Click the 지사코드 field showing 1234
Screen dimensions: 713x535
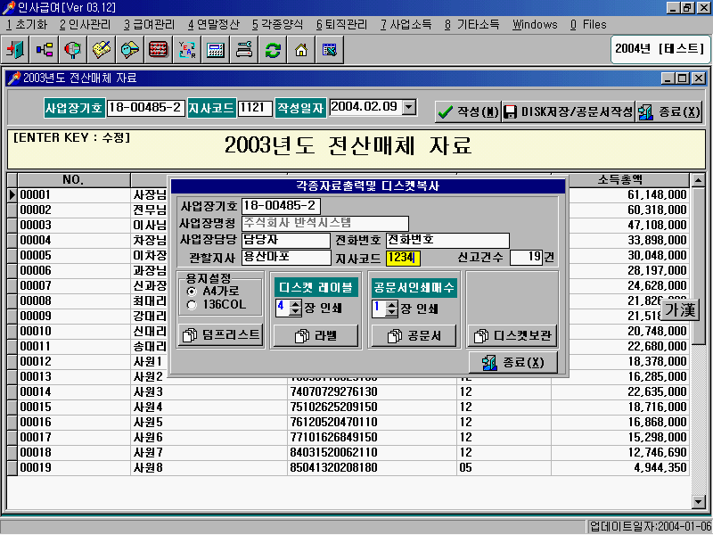tap(403, 258)
